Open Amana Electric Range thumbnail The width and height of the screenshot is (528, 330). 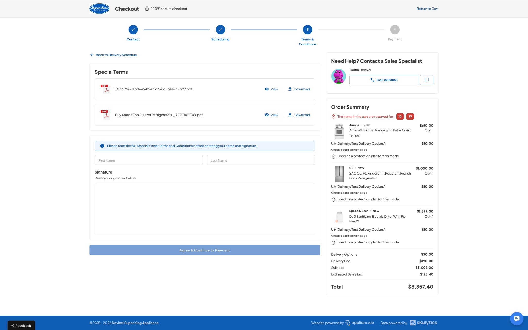(x=339, y=131)
